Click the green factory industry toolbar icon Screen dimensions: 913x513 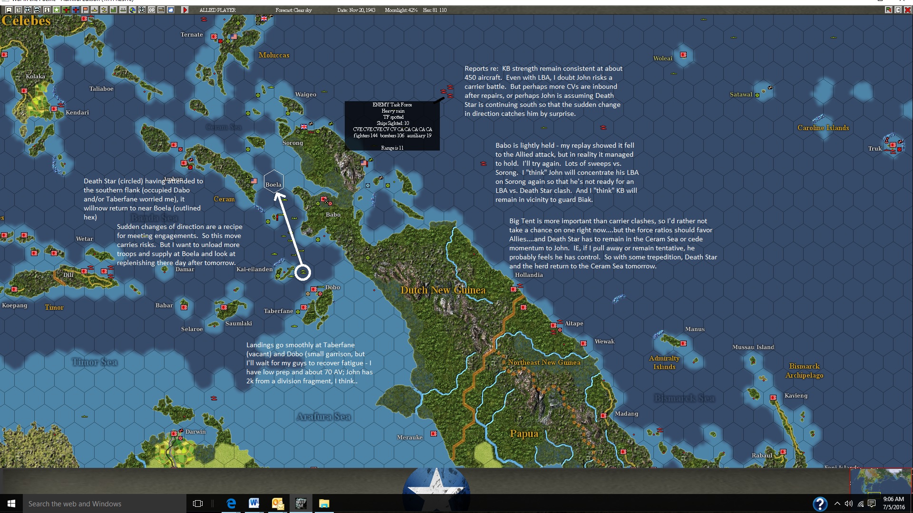click(x=114, y=9)
